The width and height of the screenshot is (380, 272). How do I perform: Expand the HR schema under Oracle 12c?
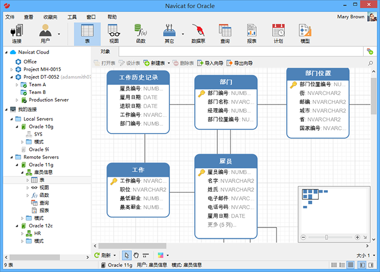tap(22, 233)
